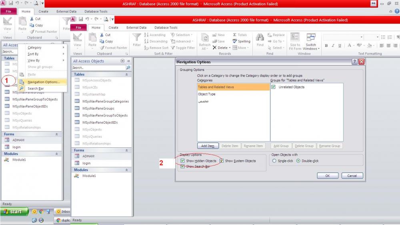
Task: Click the Add Item button
Action: pyautogui.click(x=208, y=146)
